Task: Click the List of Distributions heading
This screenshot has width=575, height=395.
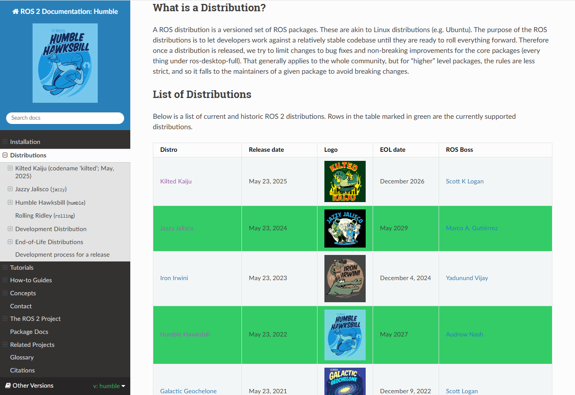Action: (202, 95)
